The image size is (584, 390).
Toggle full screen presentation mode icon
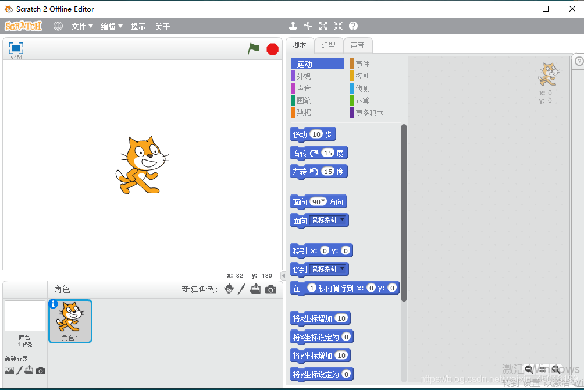pyautogui.click(x=16, y=48)
